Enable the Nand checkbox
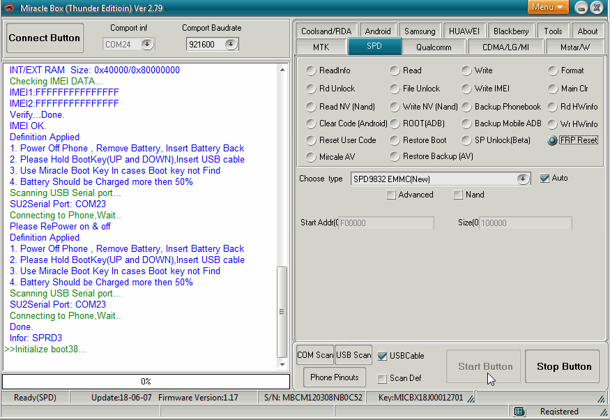The image size is (610, 420). 458,195
